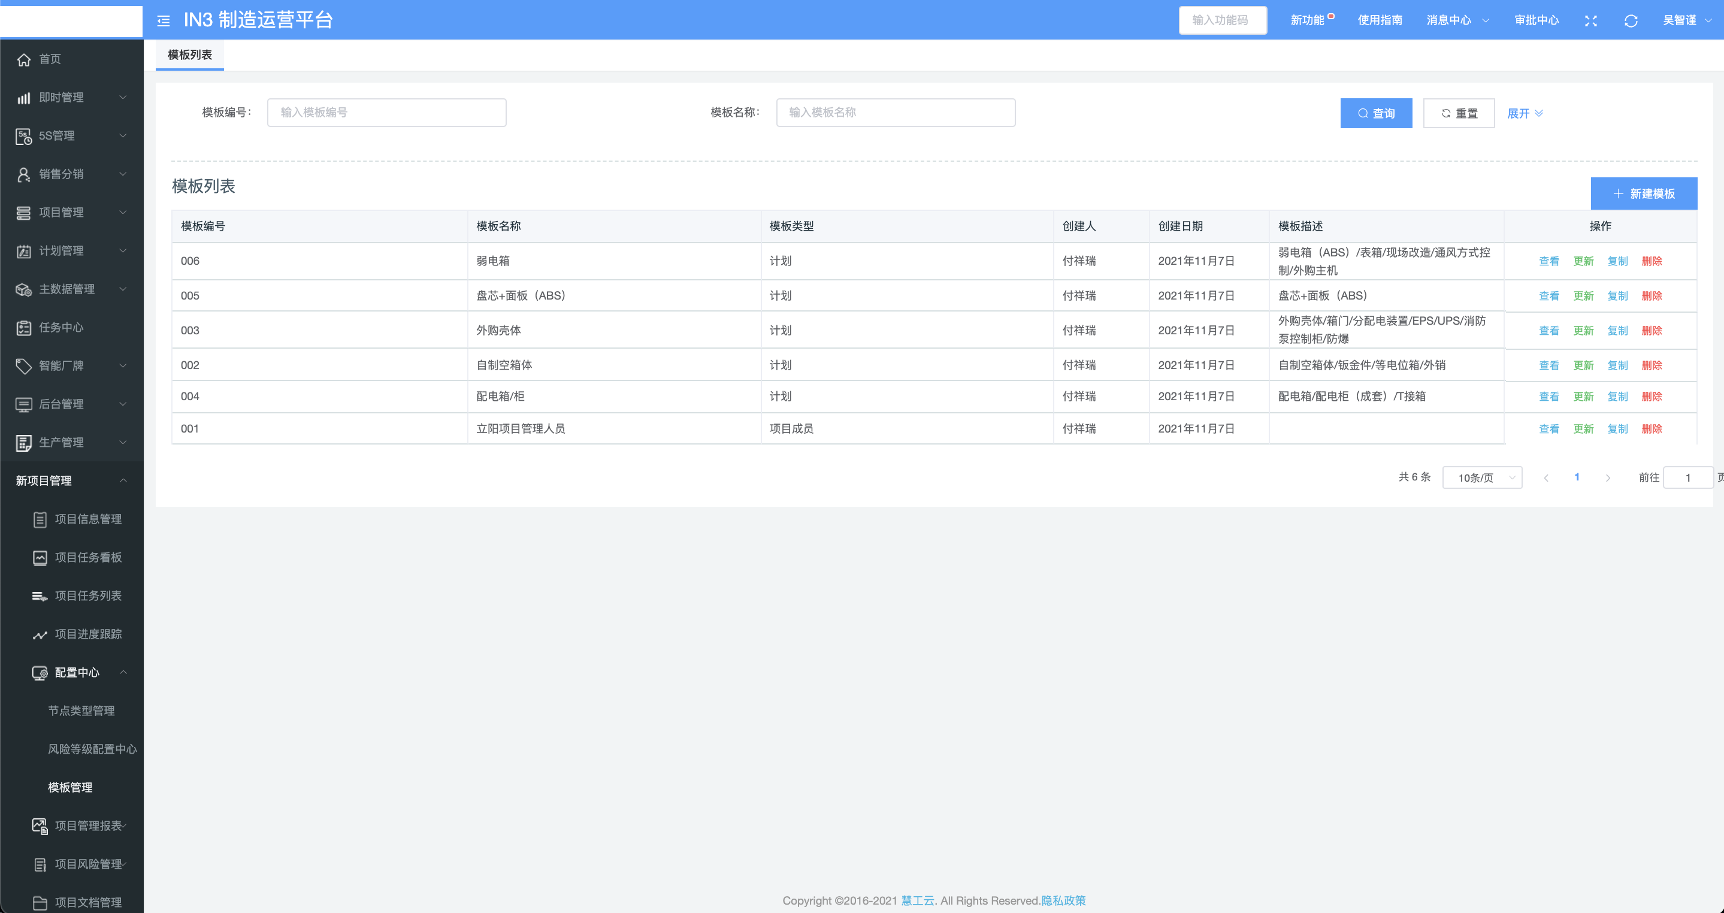Click 删除 for template 006

coord(1651,261)
